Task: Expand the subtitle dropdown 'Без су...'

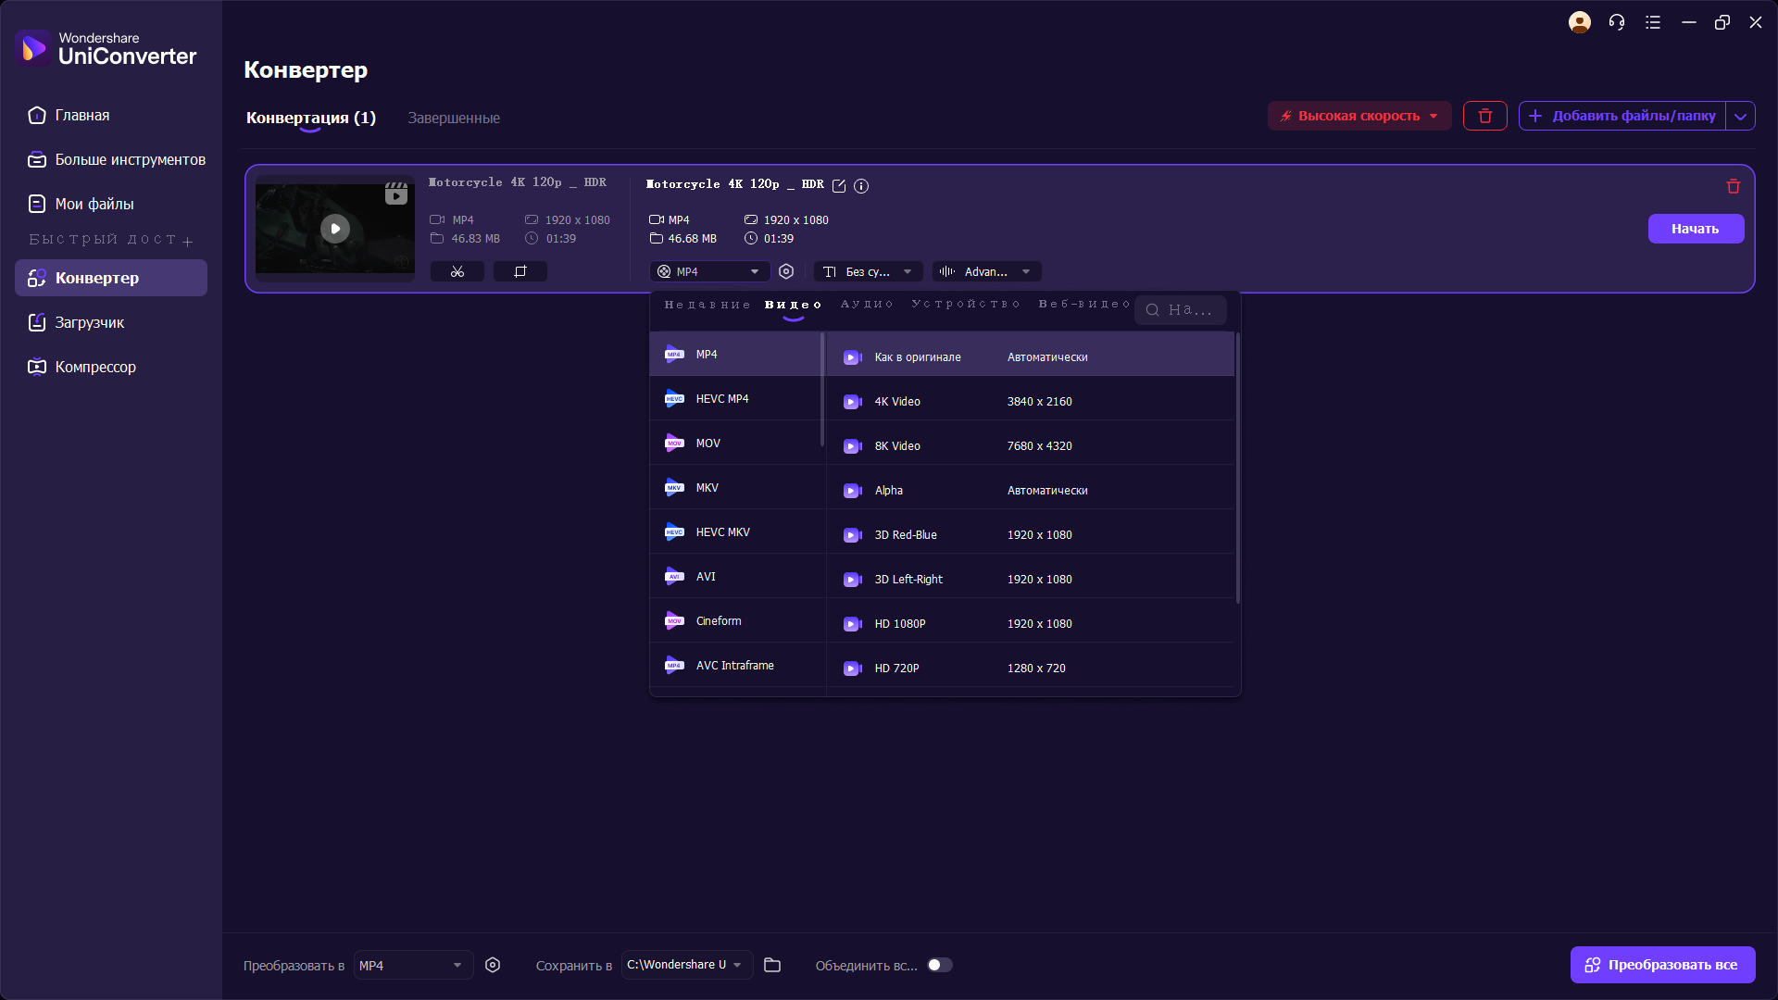Action: click(x=869, y=271)
